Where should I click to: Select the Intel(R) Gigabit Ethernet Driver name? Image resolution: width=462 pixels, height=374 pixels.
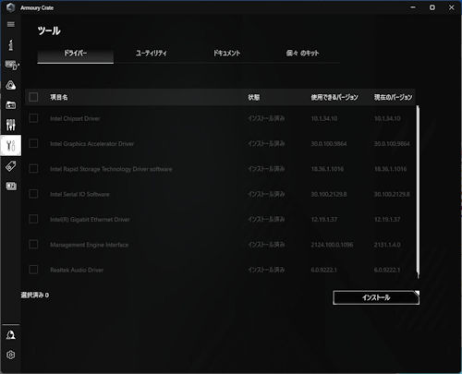(90, 220)
